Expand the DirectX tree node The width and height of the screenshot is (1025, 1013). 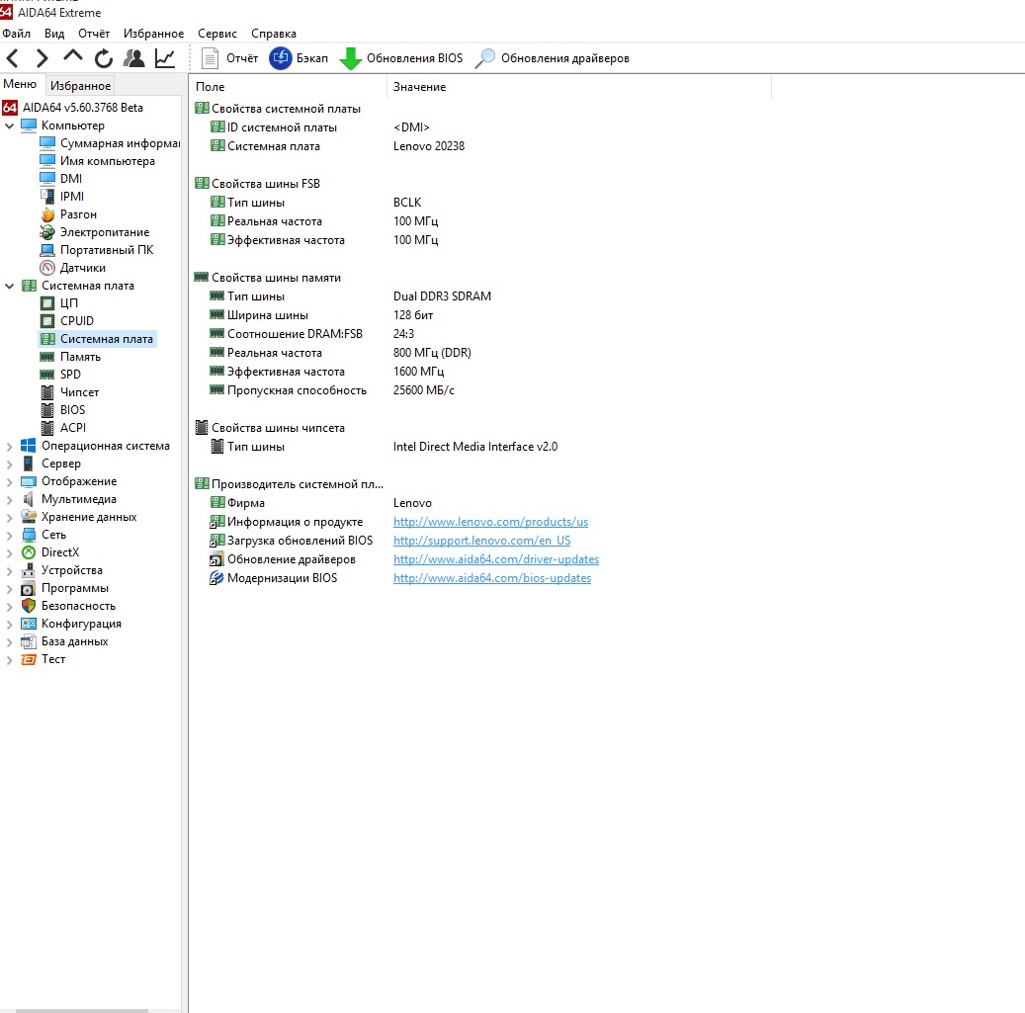click(x=9, y=552)
